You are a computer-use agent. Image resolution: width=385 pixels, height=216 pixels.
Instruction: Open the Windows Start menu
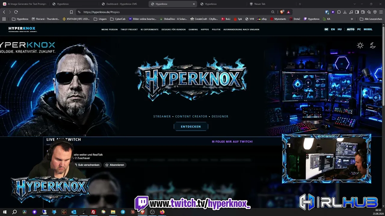click(5, 212)
